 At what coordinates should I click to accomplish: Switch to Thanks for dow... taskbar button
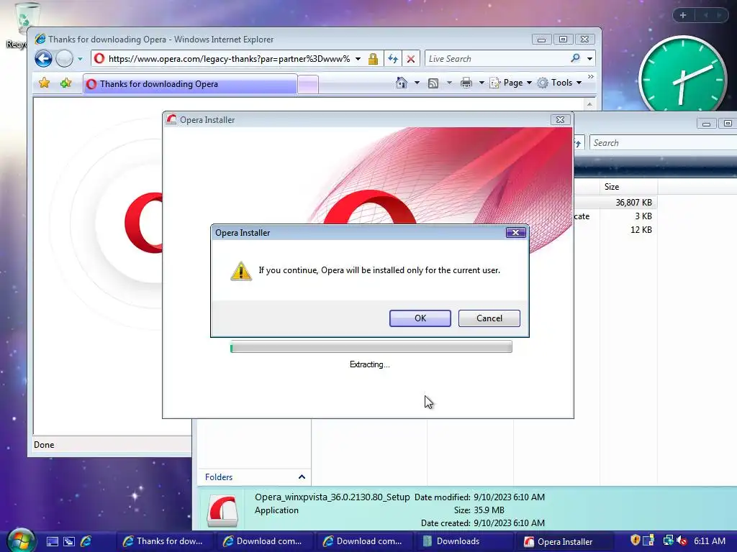tap(164, 541)
